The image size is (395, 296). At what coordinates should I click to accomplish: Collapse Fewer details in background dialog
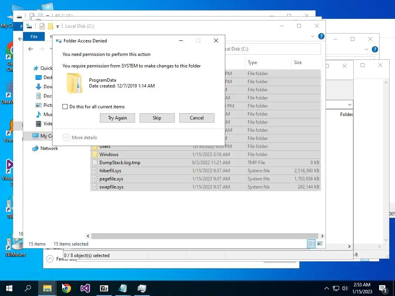click(x=50, y=259)
